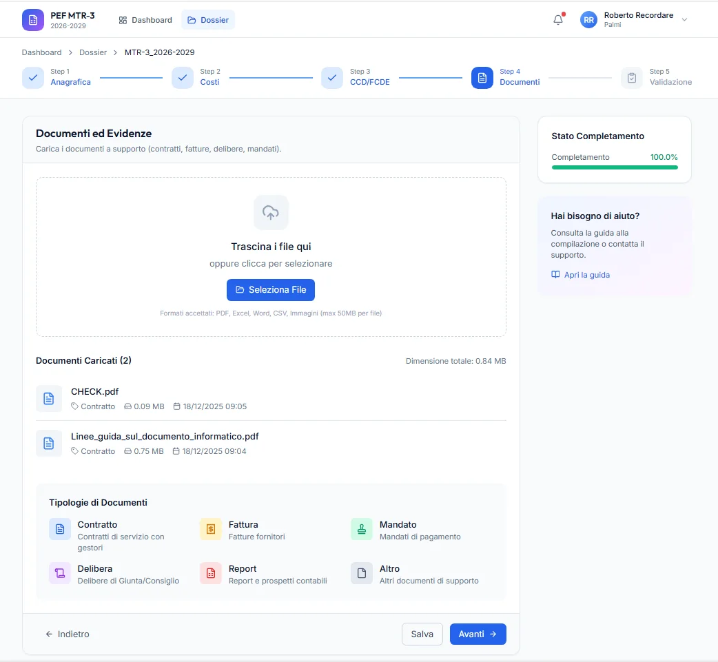Go to Dashboard in the breadcrumb

(41, 52)
